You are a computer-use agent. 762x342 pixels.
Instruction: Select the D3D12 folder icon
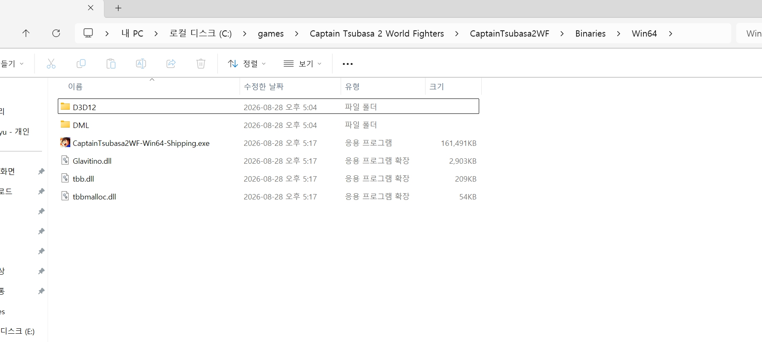(x=65, y=106)
